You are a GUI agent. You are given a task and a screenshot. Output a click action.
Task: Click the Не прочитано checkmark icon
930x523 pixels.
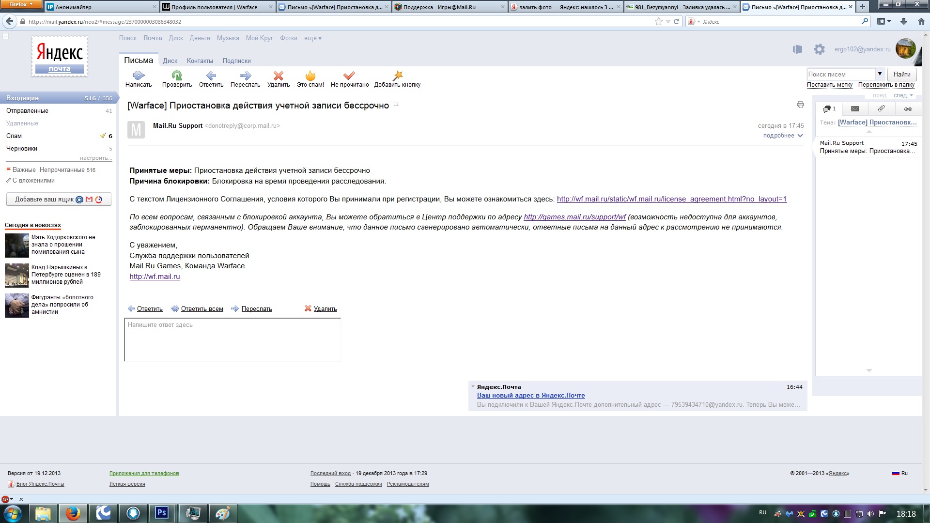[349, 75]
